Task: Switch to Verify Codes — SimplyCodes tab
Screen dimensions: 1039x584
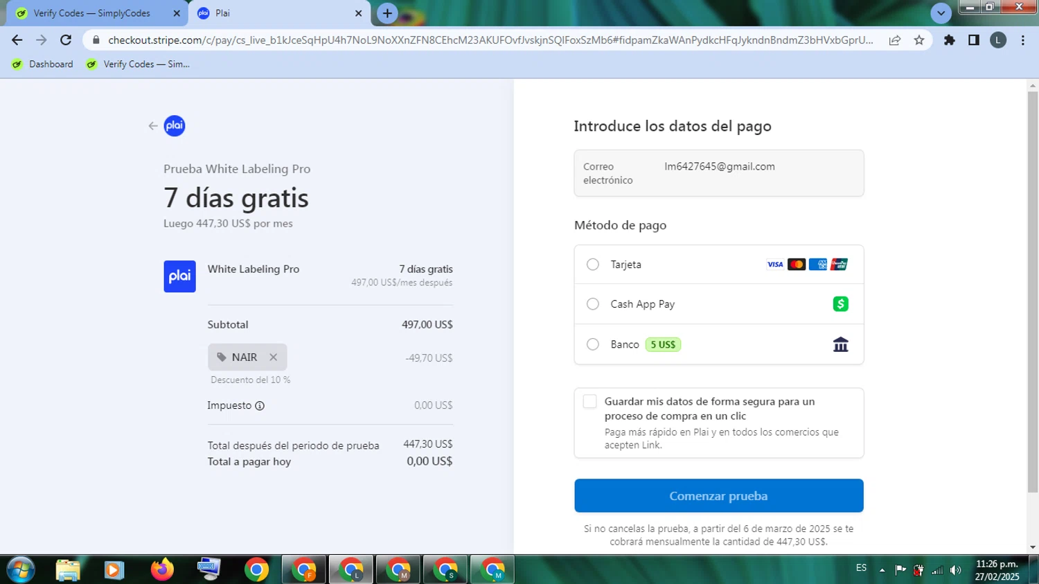Action: [x=97, y=13]
